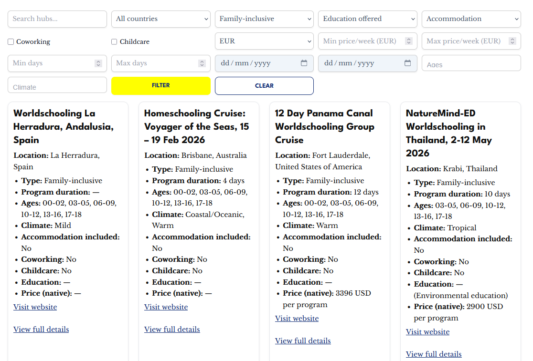Open the calendar picker for the start date
The height and width of the screenshot is (361, 533).
(304, 63)
